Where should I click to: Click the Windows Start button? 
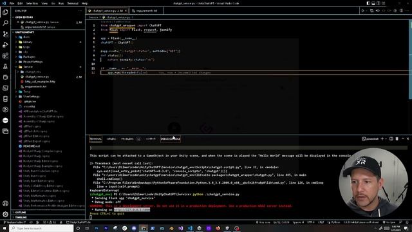point(5,228)
